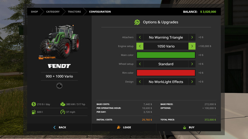Select next Attachers option with right arrow
248x139 pixels.
(x=192, y=37)
